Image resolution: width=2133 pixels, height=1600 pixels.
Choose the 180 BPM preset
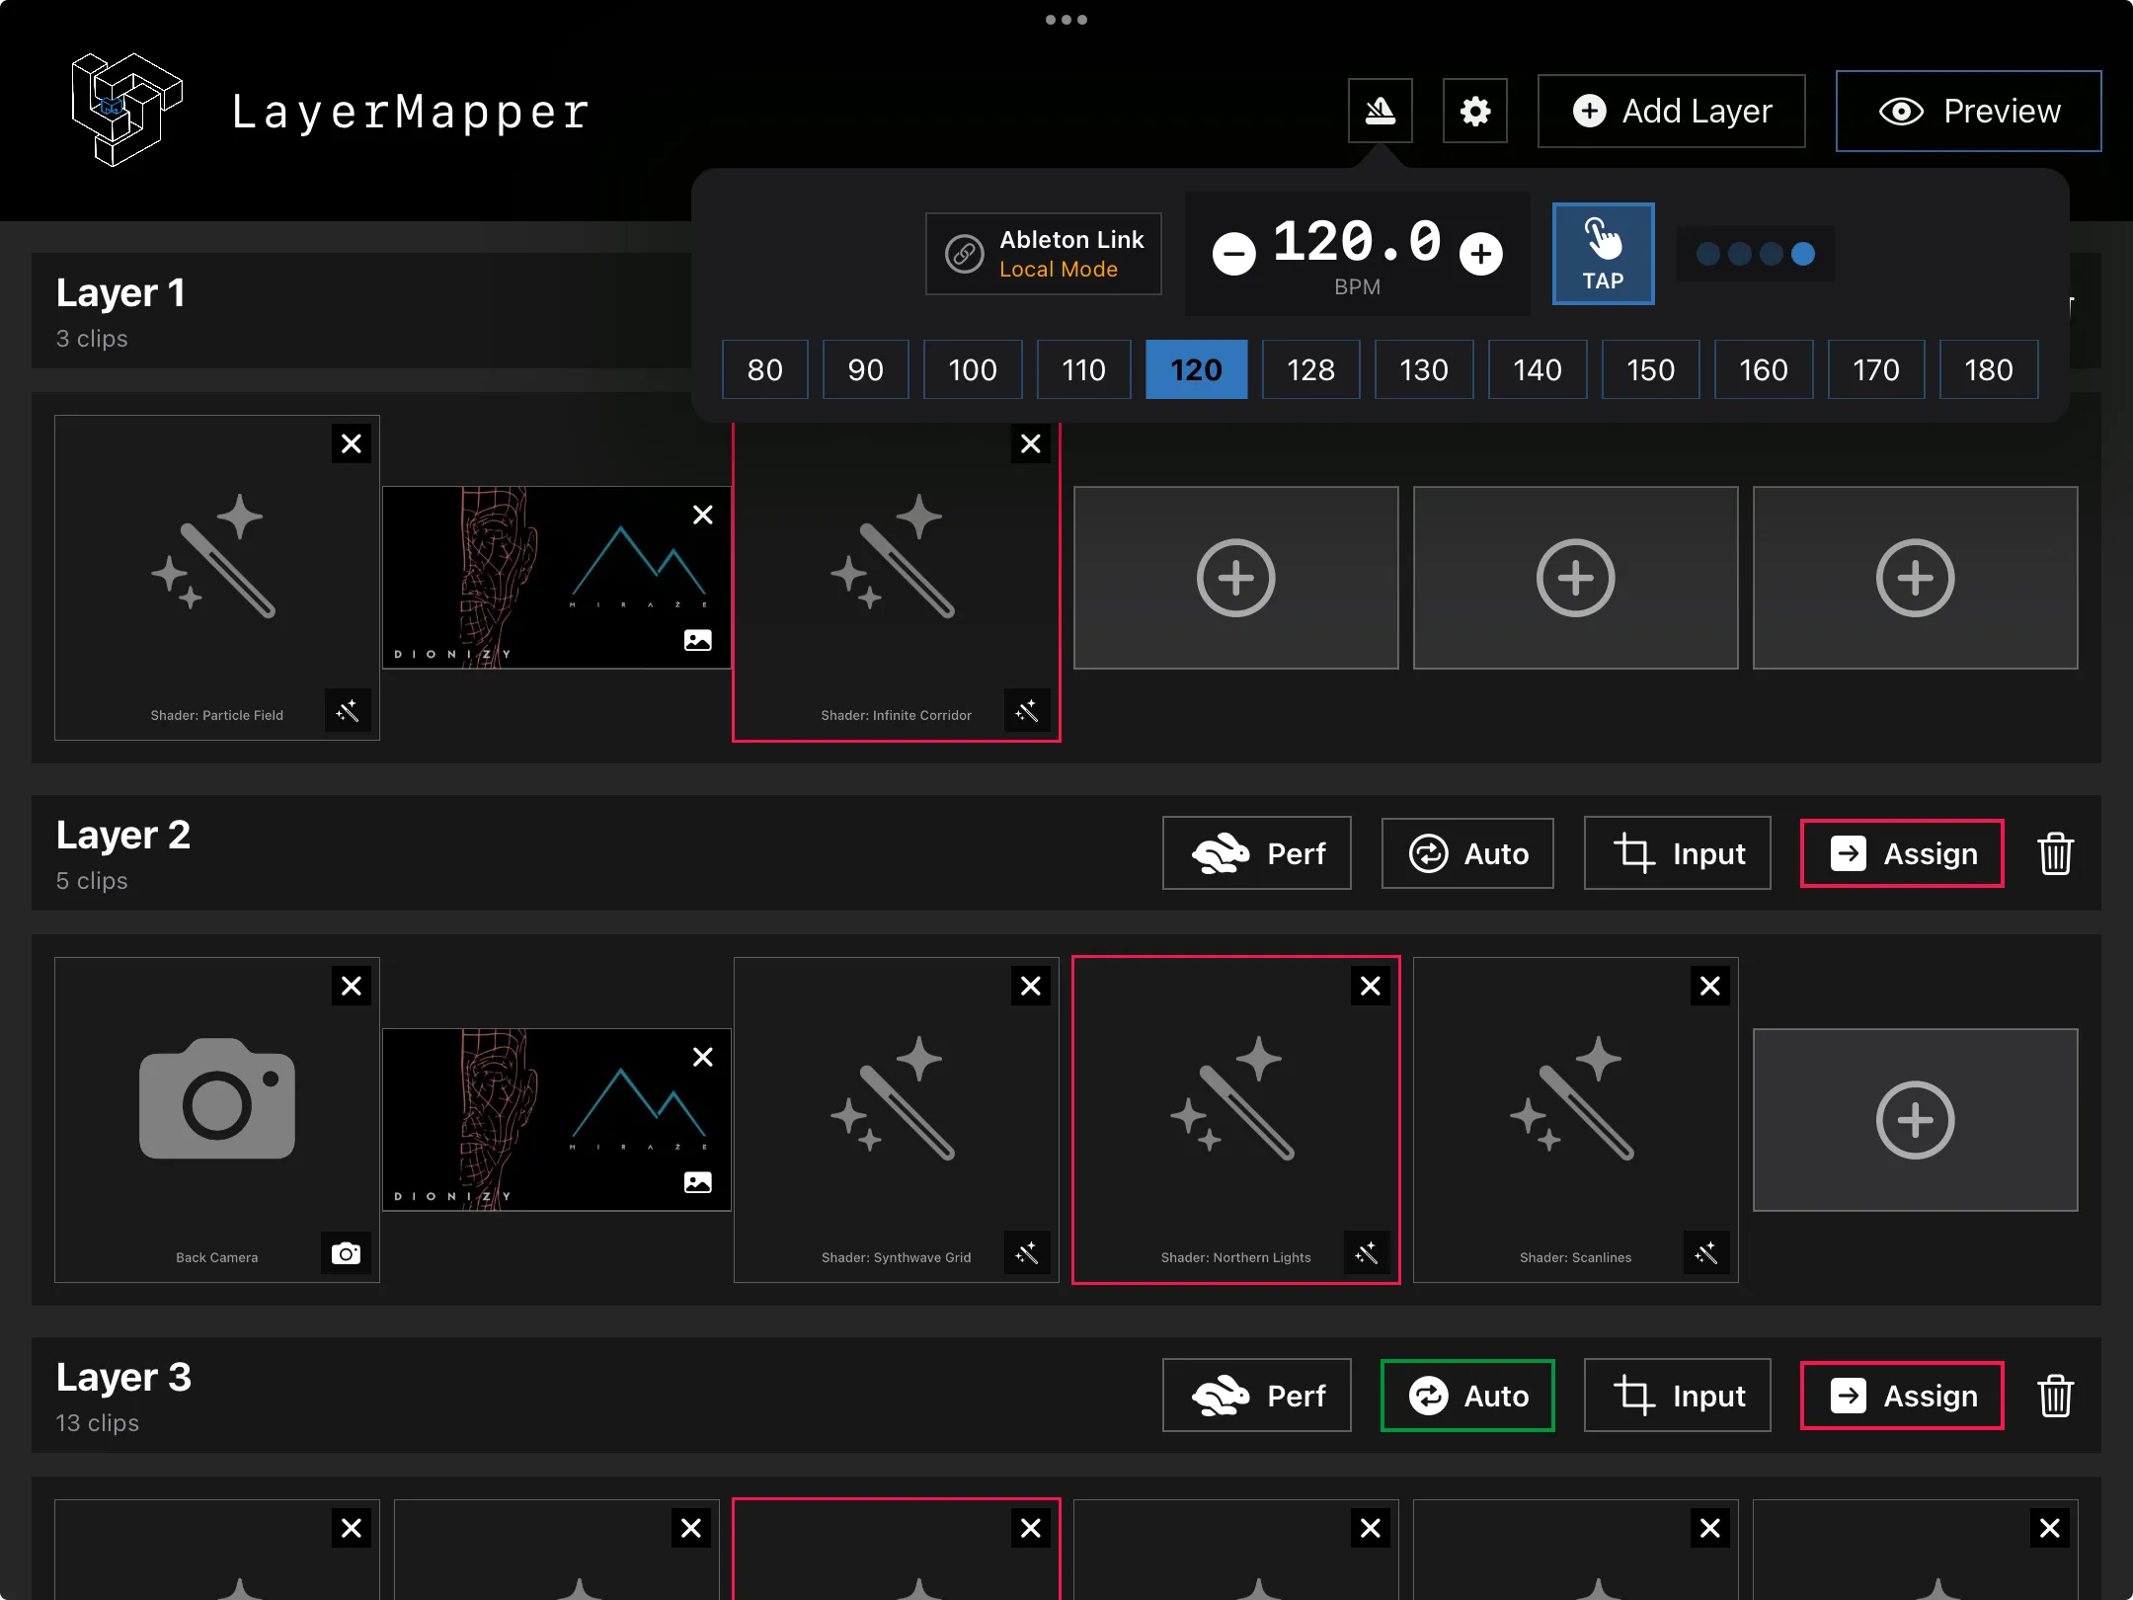1988,369
